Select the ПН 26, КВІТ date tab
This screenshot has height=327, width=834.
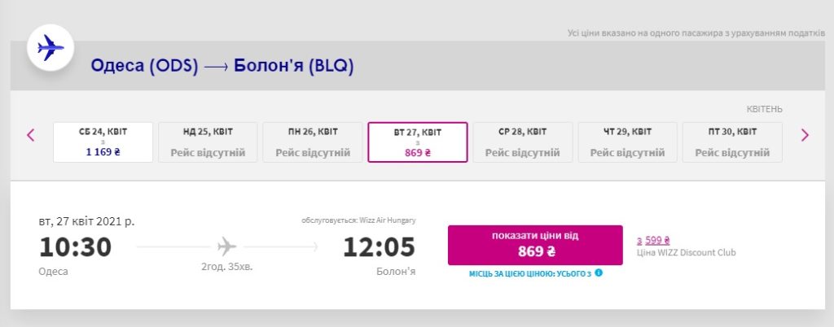coord(313,142)
